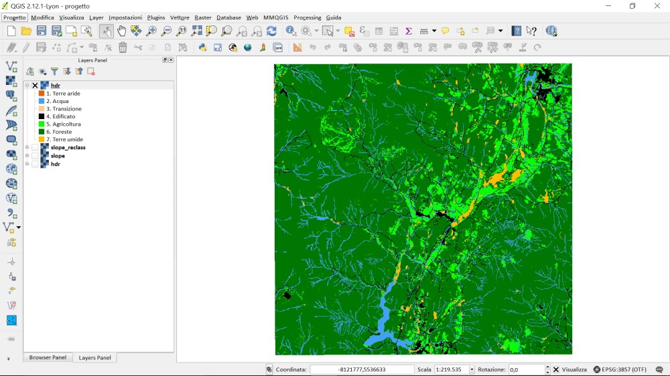Screen dimensions: 670x376
Task: Collapse the top hdr layer legend
Action: tap(27, 86)
